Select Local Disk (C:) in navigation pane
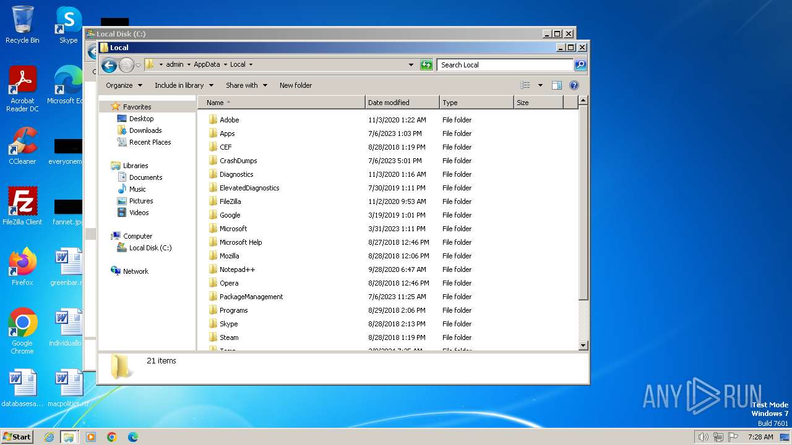This screenshot has width=792, height=445. (x=150, y=248)
